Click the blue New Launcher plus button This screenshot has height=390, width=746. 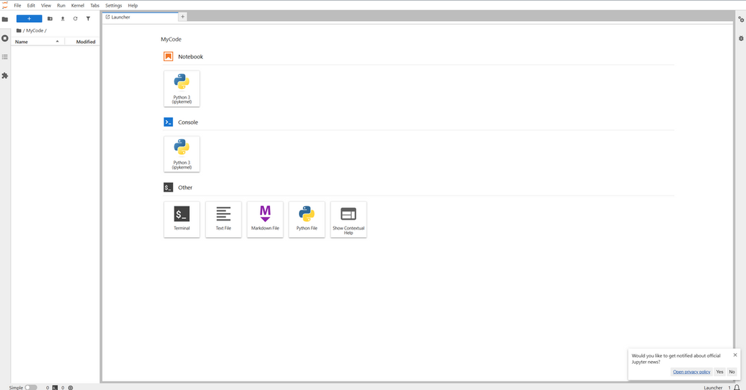(x=29, y=19)
